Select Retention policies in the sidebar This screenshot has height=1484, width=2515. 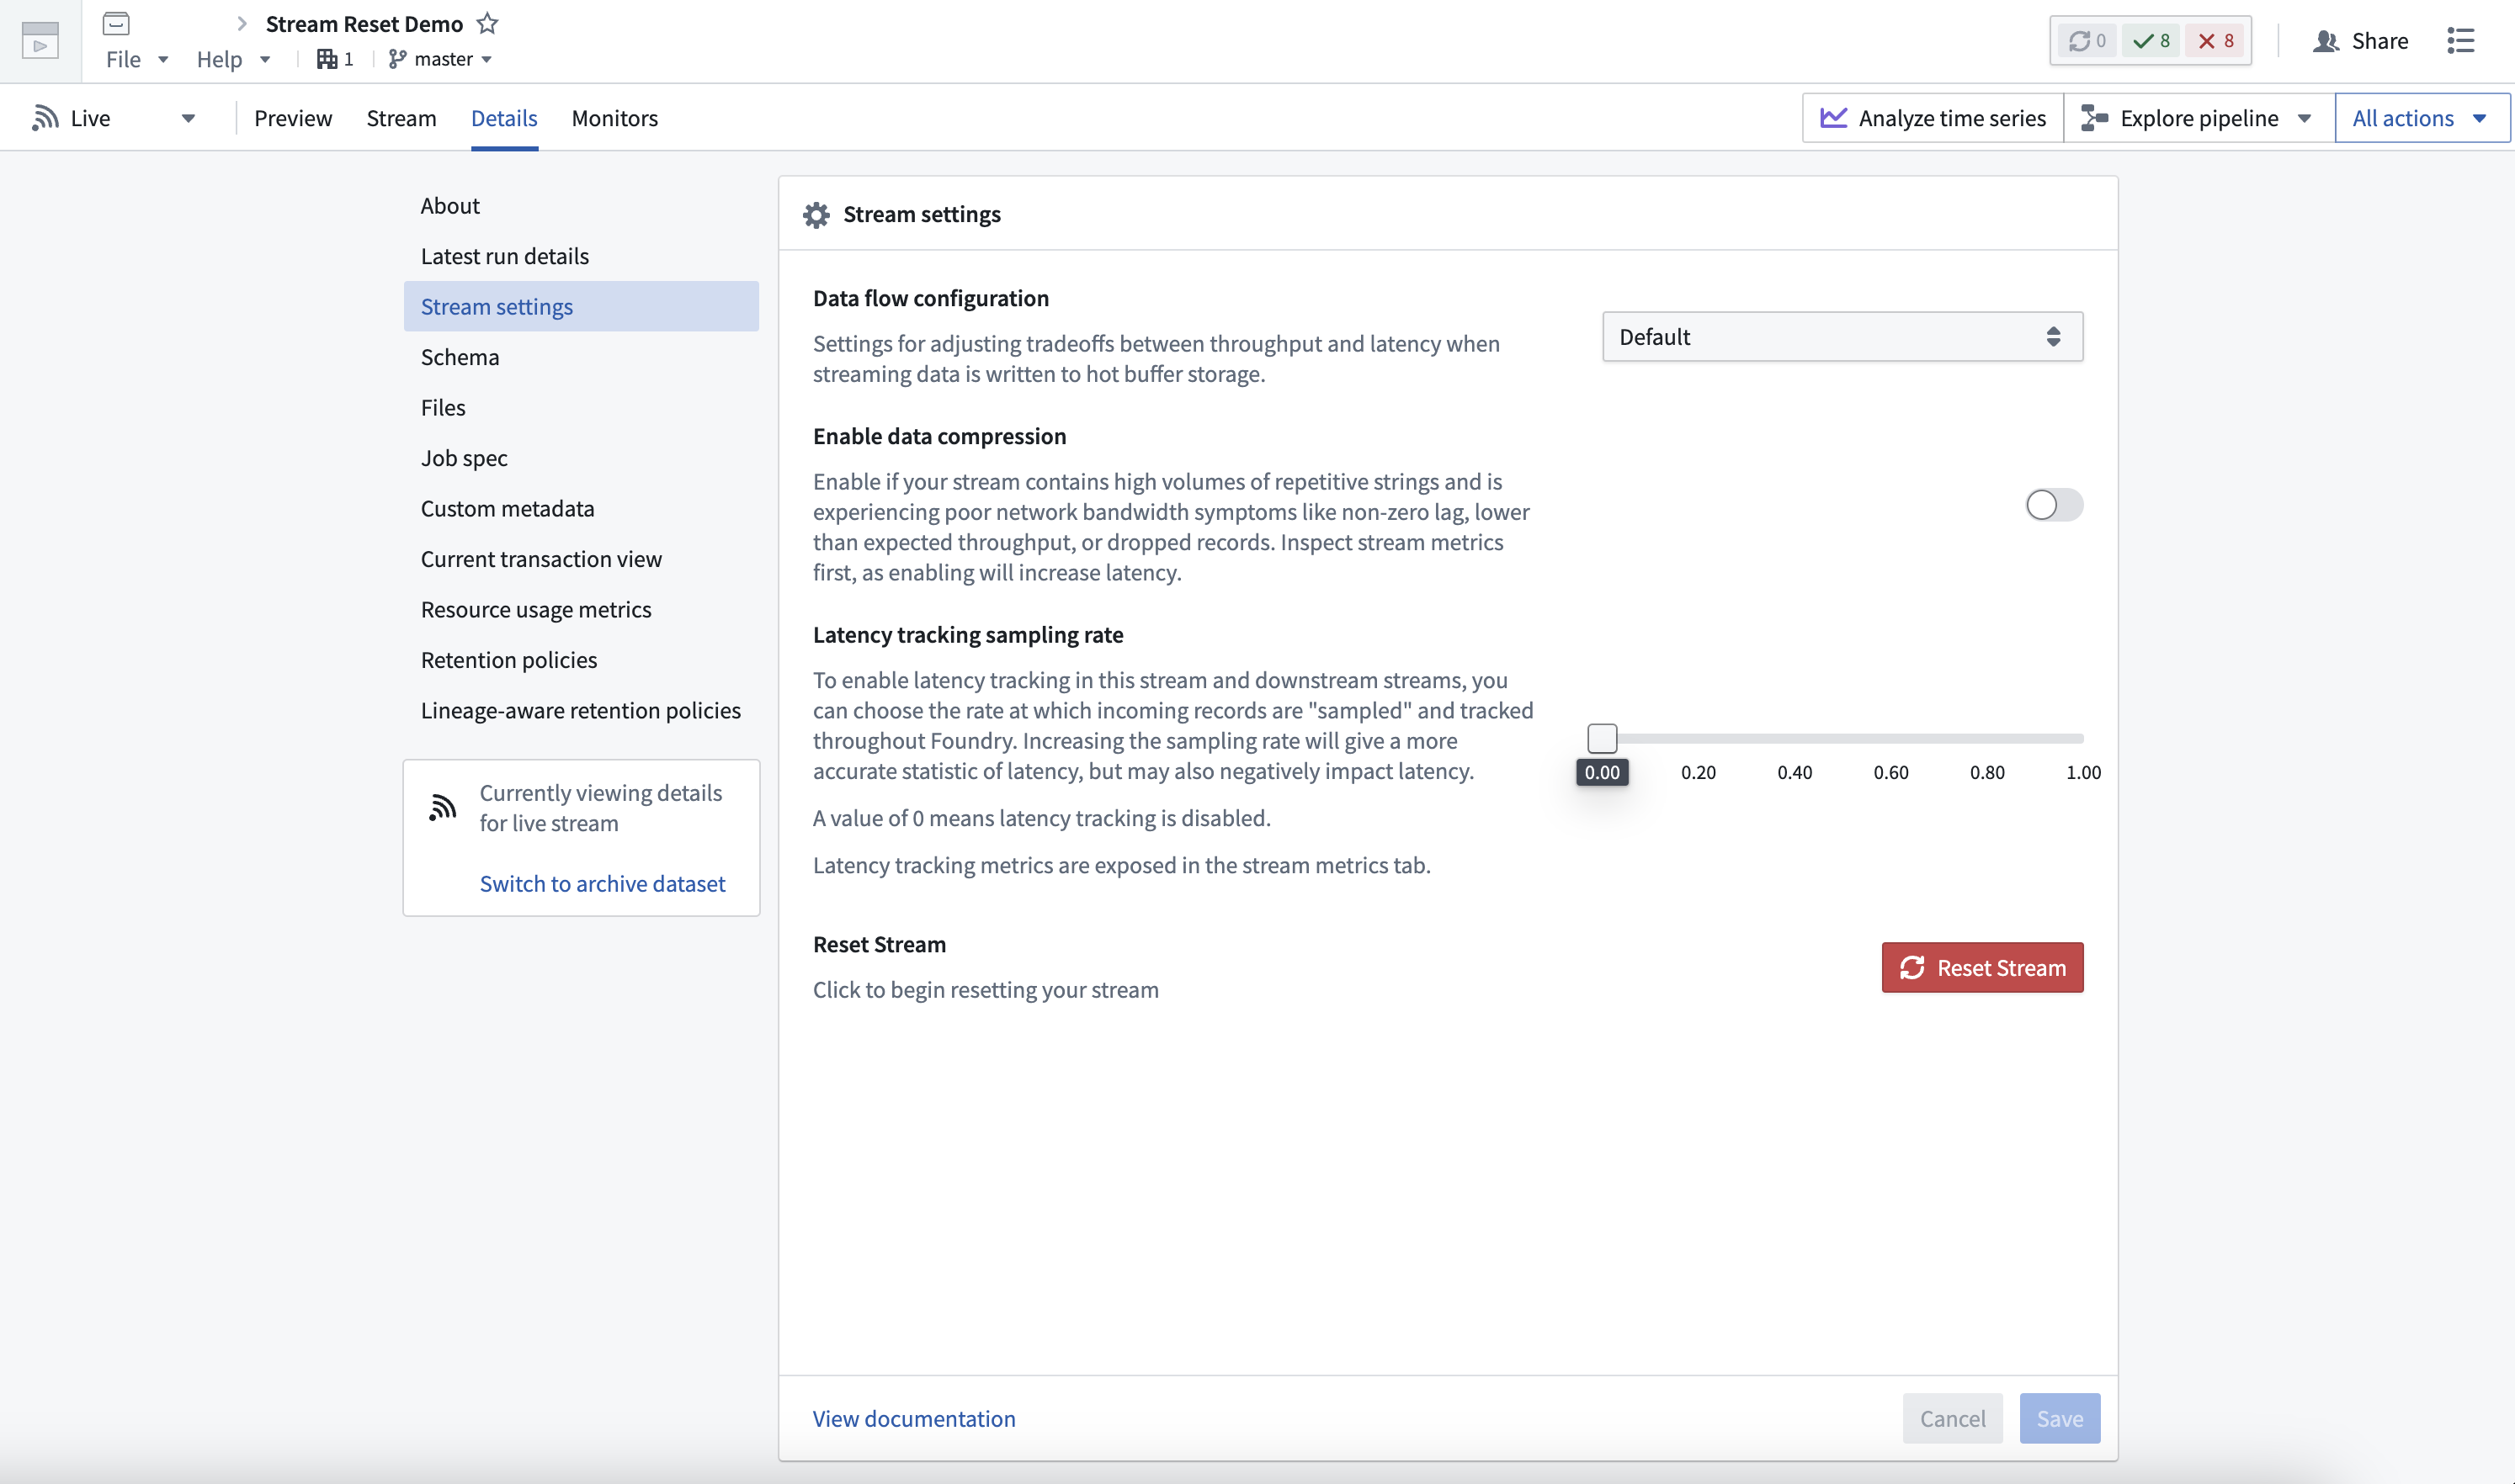tap(508, 659)
